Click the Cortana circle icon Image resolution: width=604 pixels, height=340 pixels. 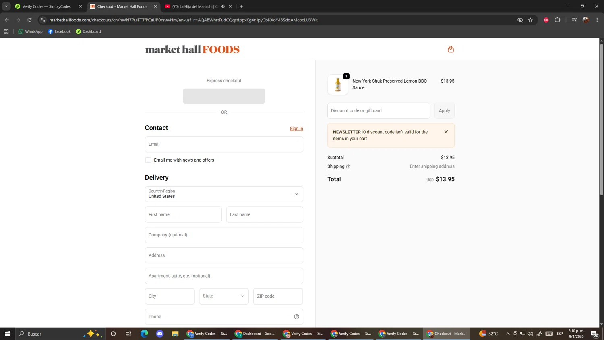(113, 334)
